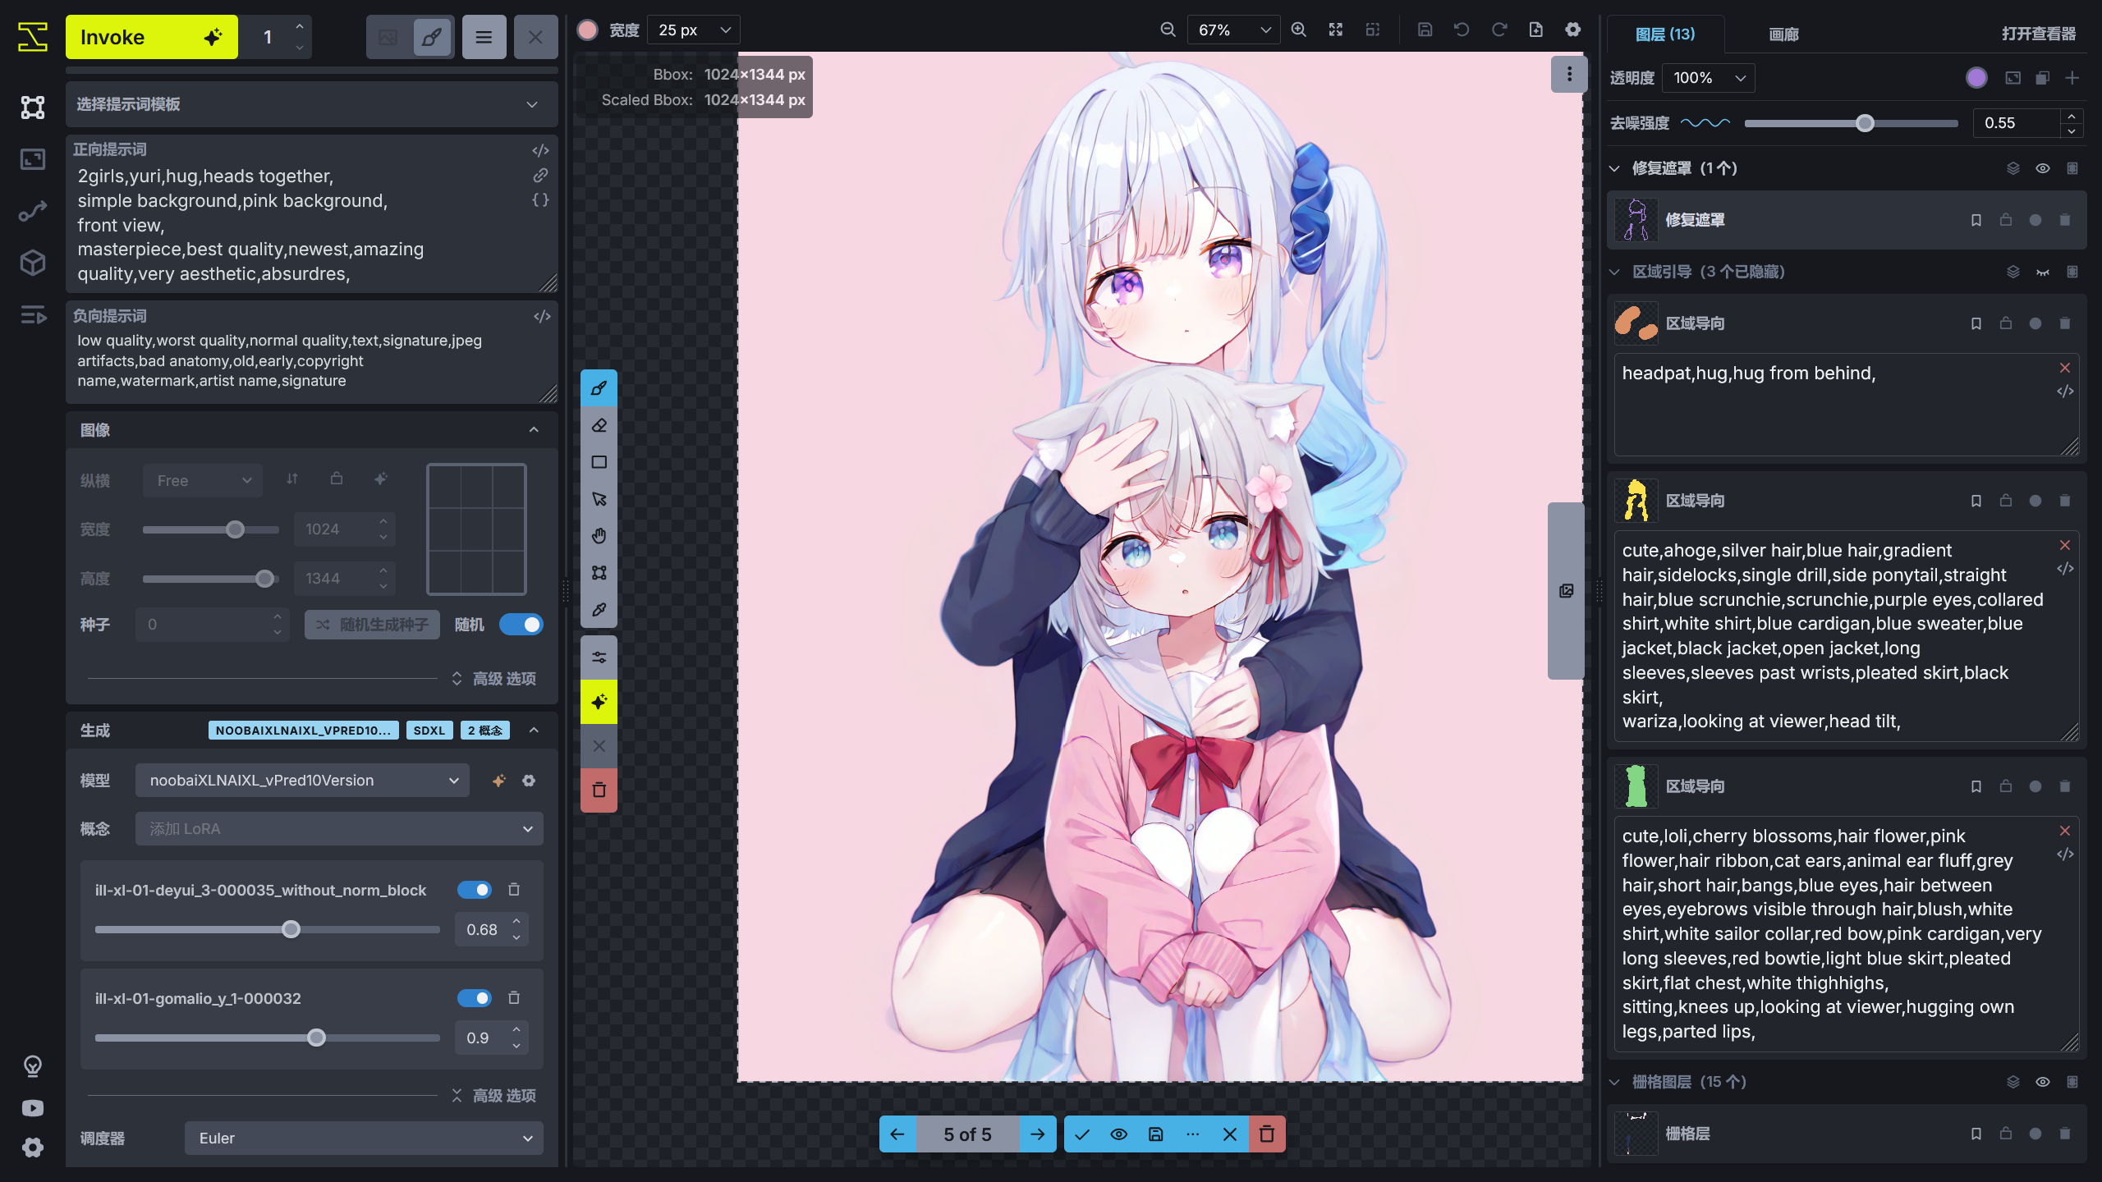This screenshot has height=1182, width=2102.
Task: Click the 随机生成种子 button
Action: coord(371,624)
